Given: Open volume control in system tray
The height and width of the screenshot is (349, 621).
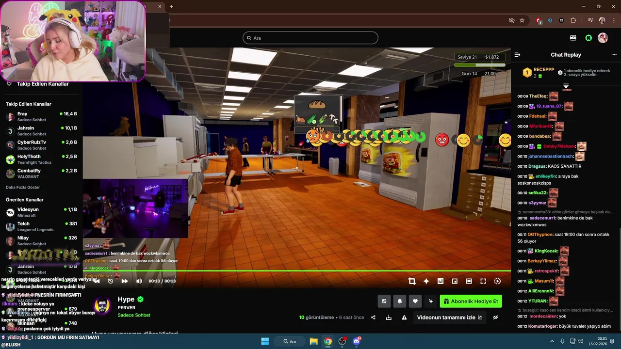Looking at the screenshot, I should 581,341.
